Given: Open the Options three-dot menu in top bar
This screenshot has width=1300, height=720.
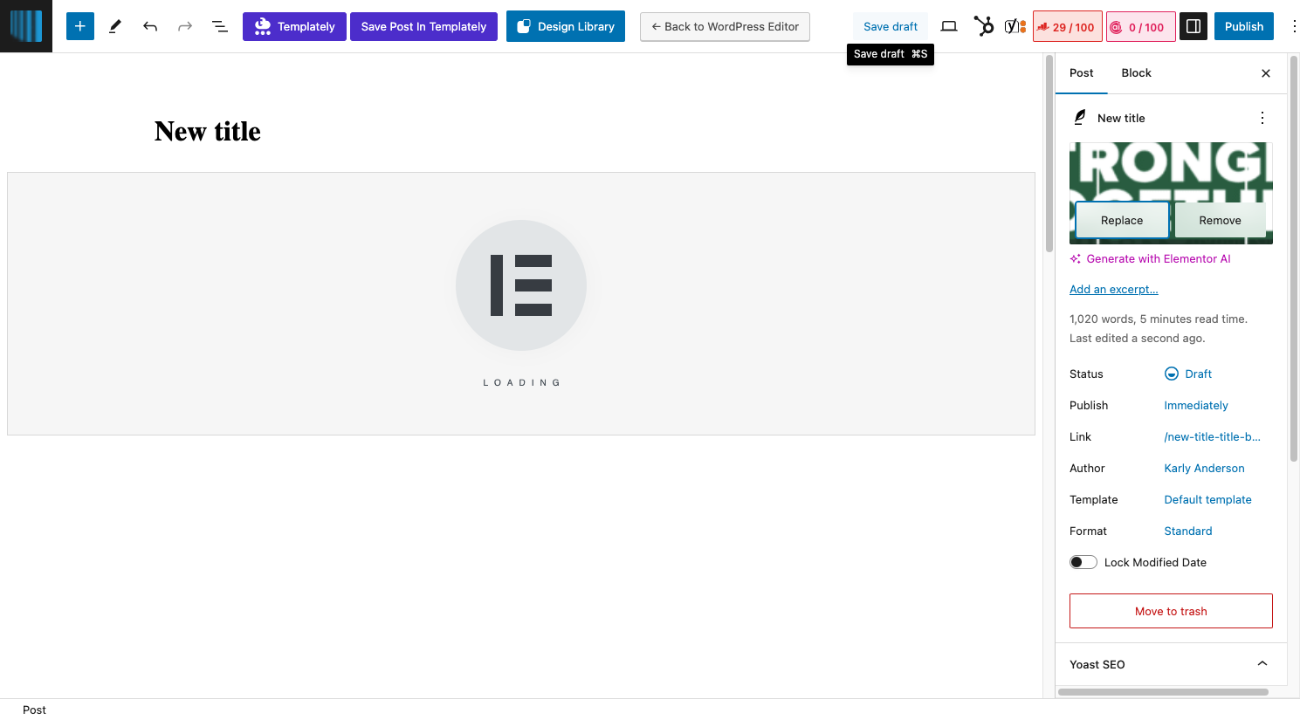Looking at the screenshot, I should [x=1294, y=26].
